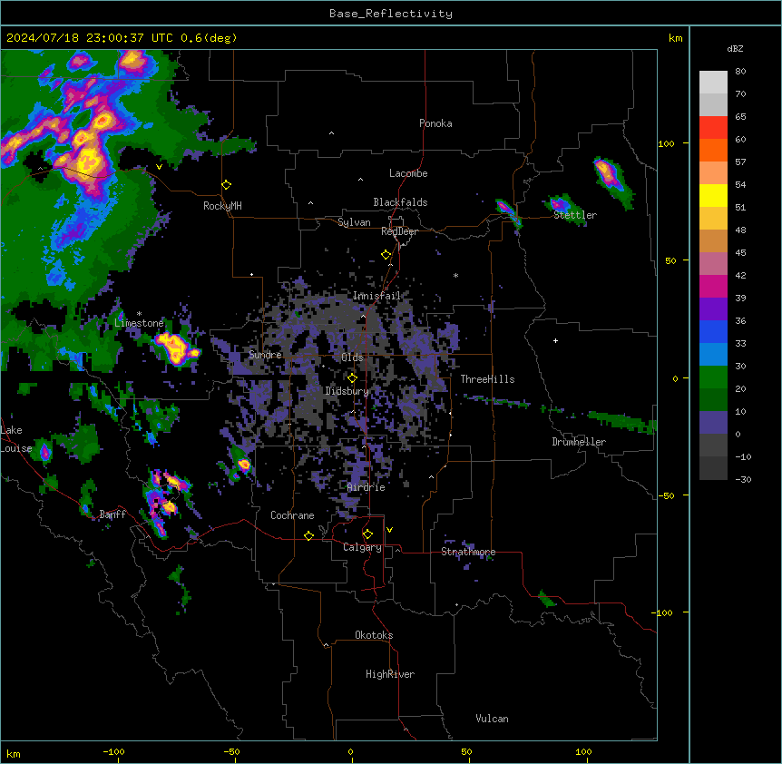This screenshot has height=764, width=782.
Task: Click the Didsbury label
Action: coord(347,391)
